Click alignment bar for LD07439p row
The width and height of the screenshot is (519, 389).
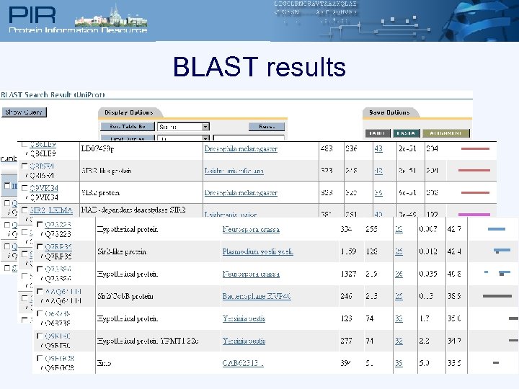coord(475,149)
